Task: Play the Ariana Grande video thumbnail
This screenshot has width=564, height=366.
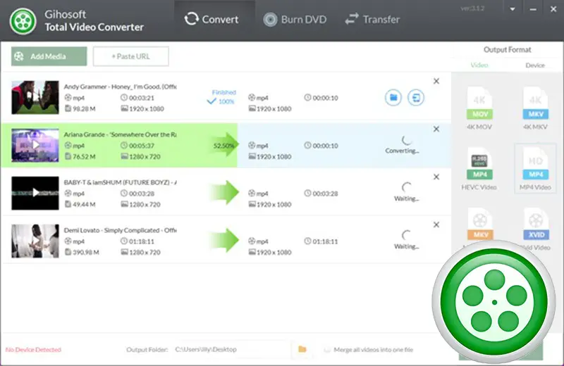Action: pos(35,145)
